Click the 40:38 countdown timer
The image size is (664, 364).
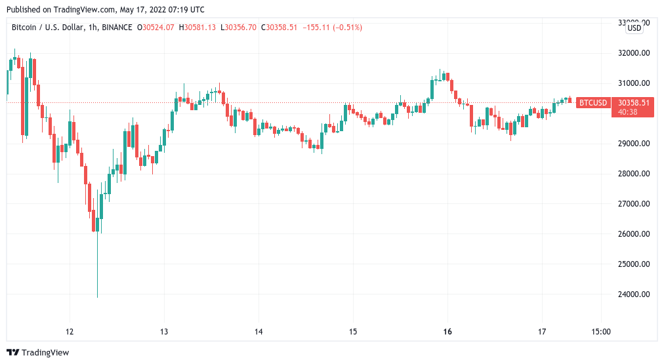628,112
